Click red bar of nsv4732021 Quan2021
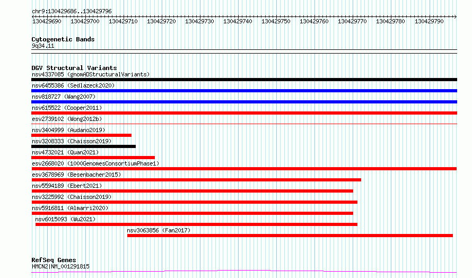This screenshot has height=278, width=472. pyautogui.click(x=93, y=158)
